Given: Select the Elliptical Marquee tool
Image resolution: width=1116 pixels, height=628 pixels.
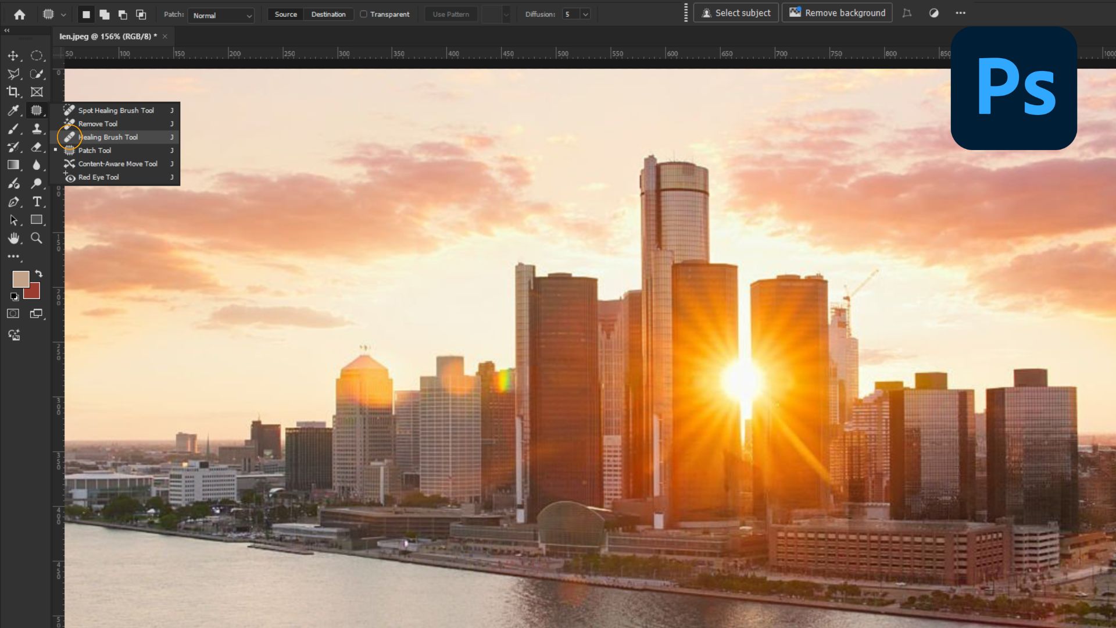Looking at the screenshot, I should click(x=37, y=56).
